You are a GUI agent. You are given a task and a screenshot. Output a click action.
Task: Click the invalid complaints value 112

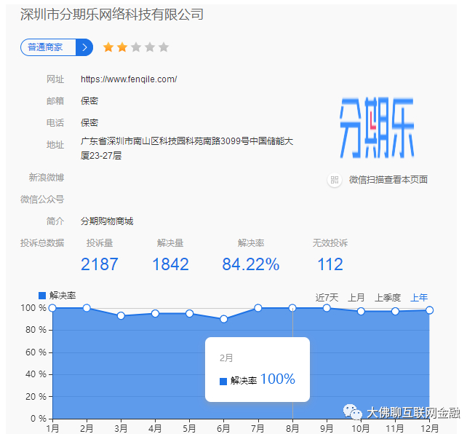[330, 264]
